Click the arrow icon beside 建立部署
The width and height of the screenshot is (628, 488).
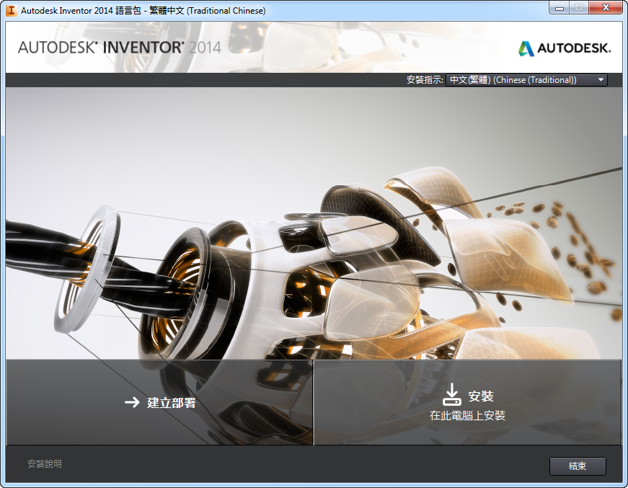132,402
